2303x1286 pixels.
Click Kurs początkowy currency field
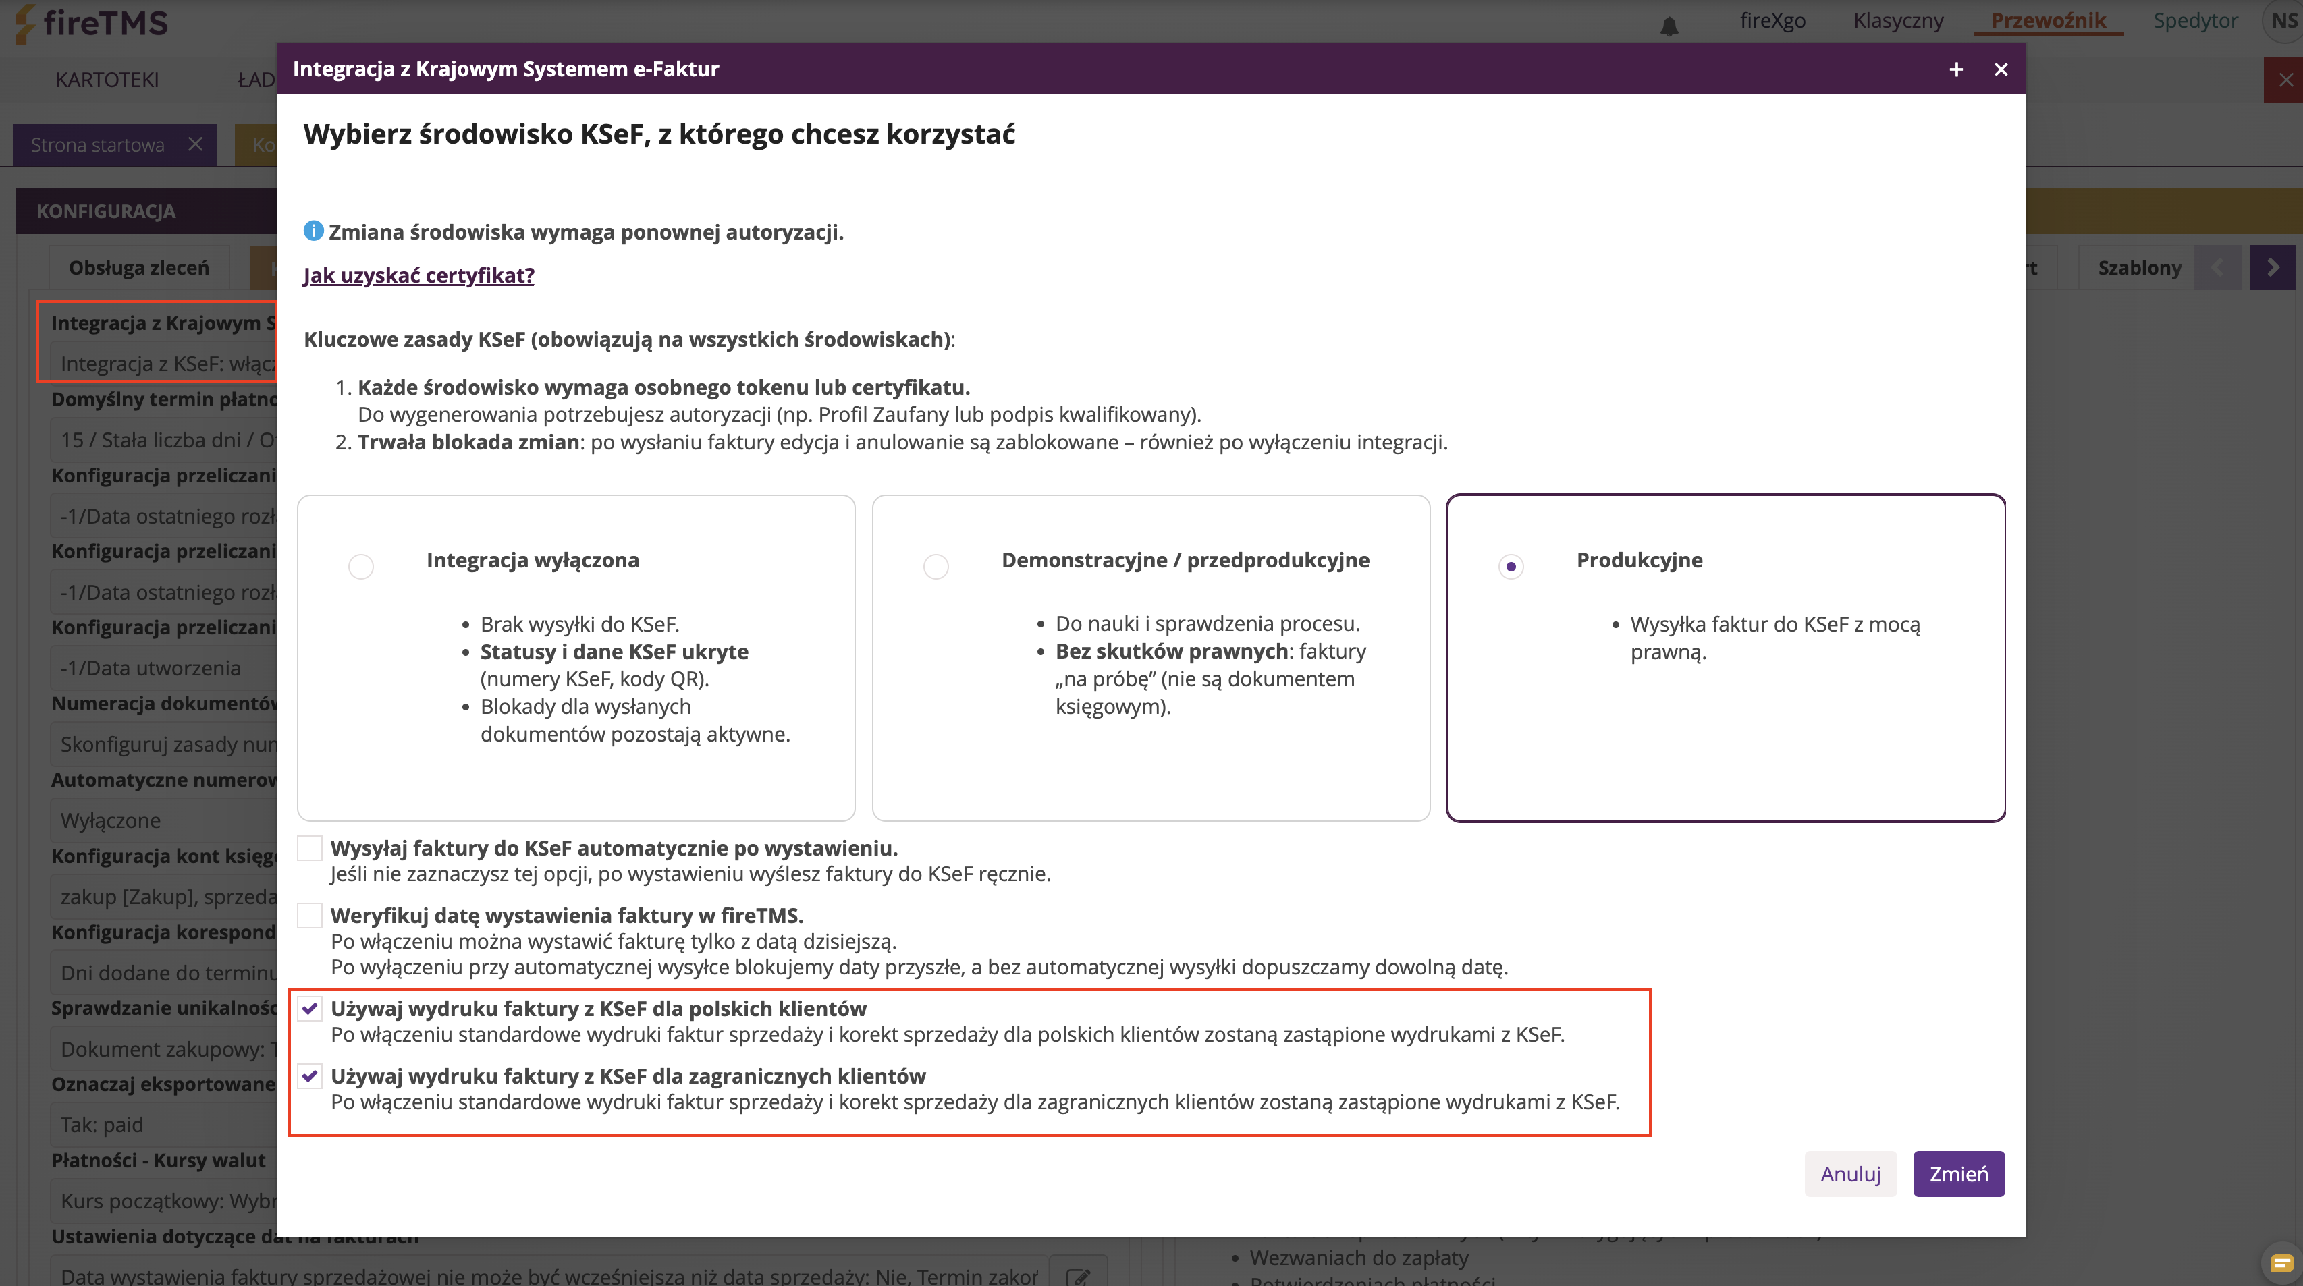click(x=163, y=1200)
